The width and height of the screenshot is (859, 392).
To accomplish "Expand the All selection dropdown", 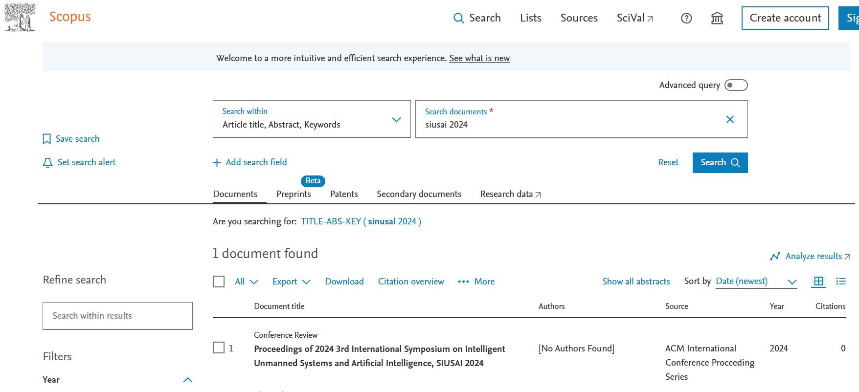I will (x=246, y=282).
